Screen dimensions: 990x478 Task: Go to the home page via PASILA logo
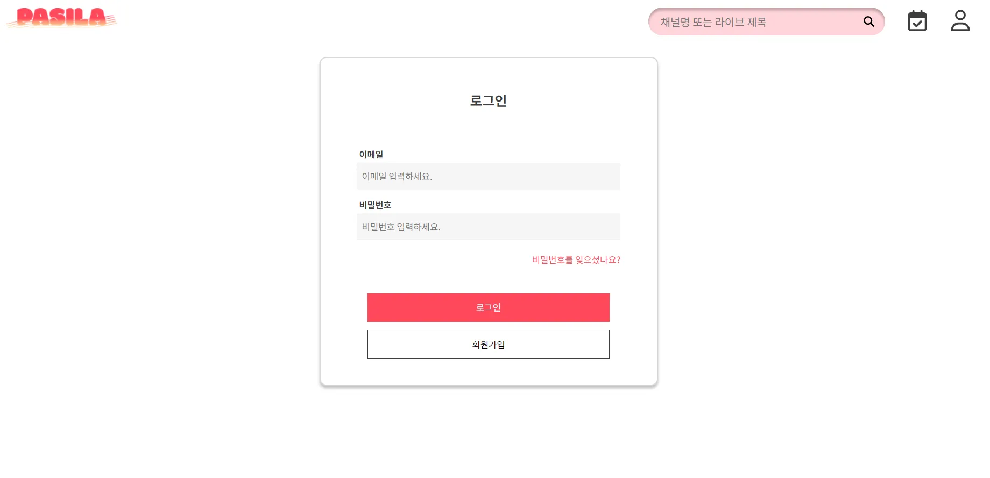pyautogui.click(x=61, y=18)
